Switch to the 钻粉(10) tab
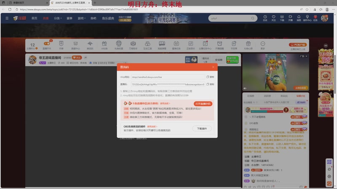This screenshot has width=337, height=189. [301, 96]
